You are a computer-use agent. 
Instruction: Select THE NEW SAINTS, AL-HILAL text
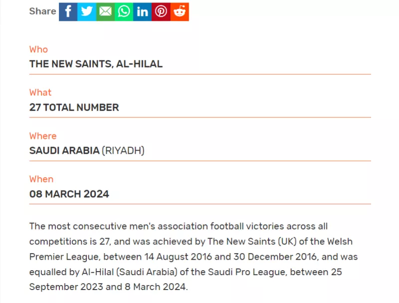tap(95, 64)
